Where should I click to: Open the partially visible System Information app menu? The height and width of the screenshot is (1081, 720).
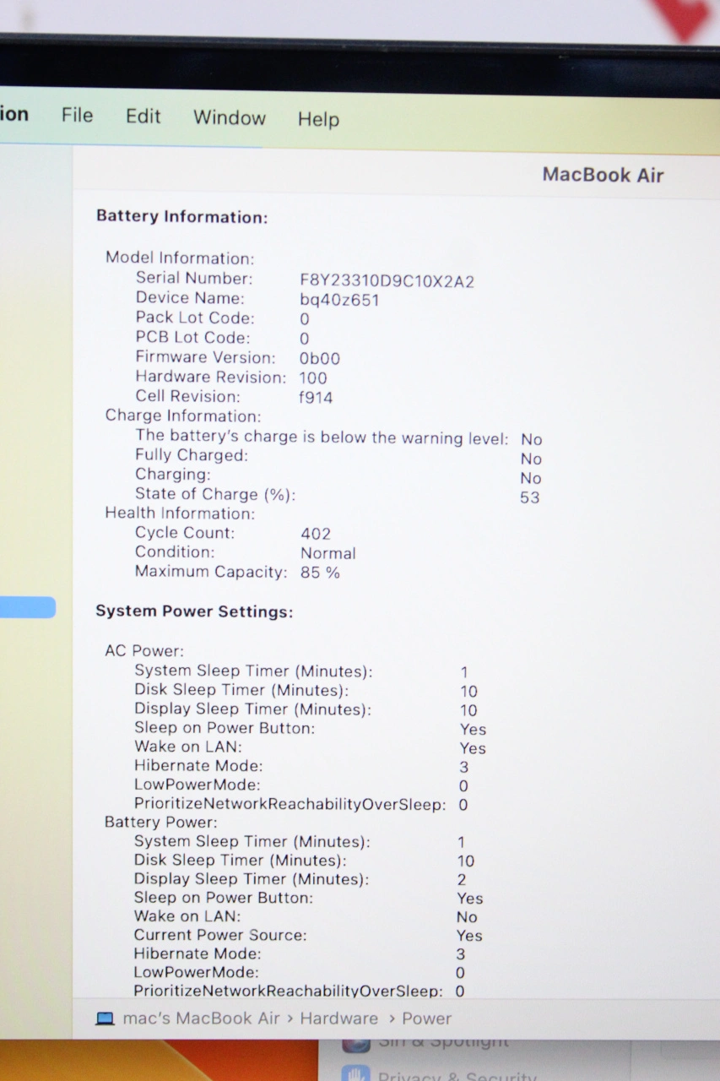[14, 114]
